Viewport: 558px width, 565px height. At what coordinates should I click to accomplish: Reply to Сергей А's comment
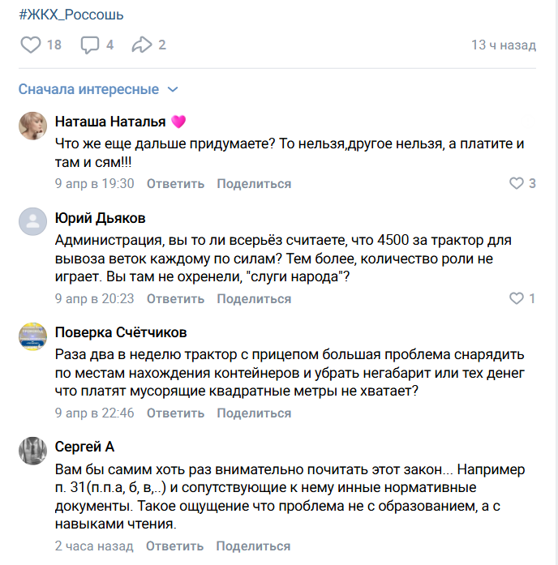pos(175,546)
